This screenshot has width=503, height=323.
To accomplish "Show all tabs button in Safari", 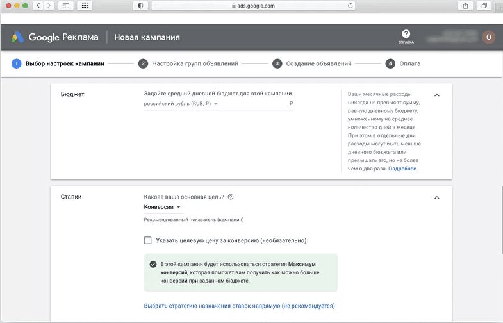I will coord(484,6).
